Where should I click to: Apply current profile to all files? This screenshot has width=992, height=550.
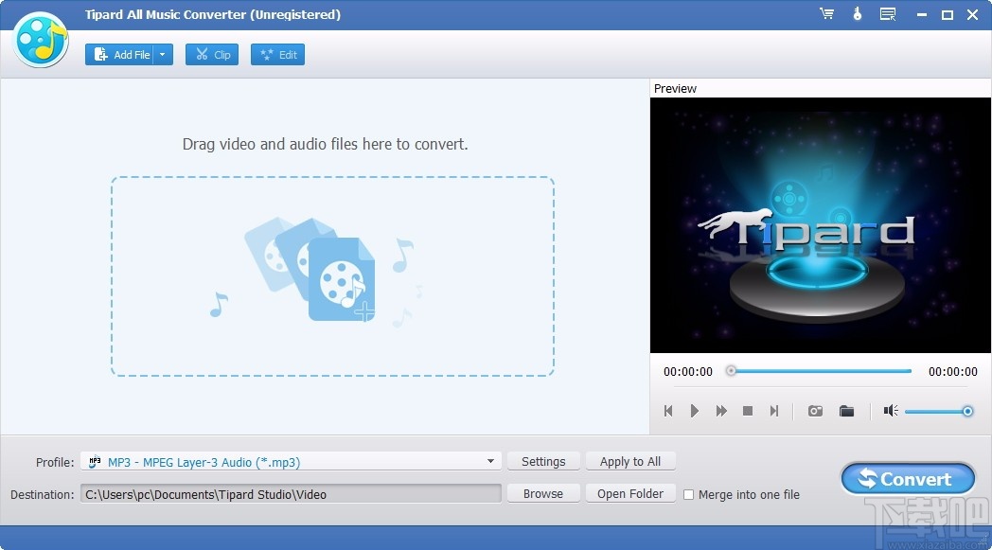pyautogui.click(x=630, y=461)
